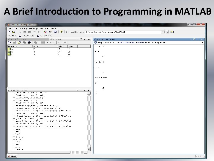Open the File menu
Viewport: 214px width, 161px height.
click(x=10, y=28)
